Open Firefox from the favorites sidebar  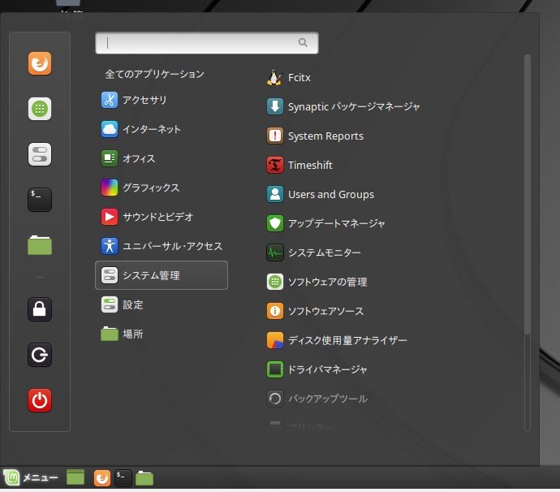tap(40, 63)
